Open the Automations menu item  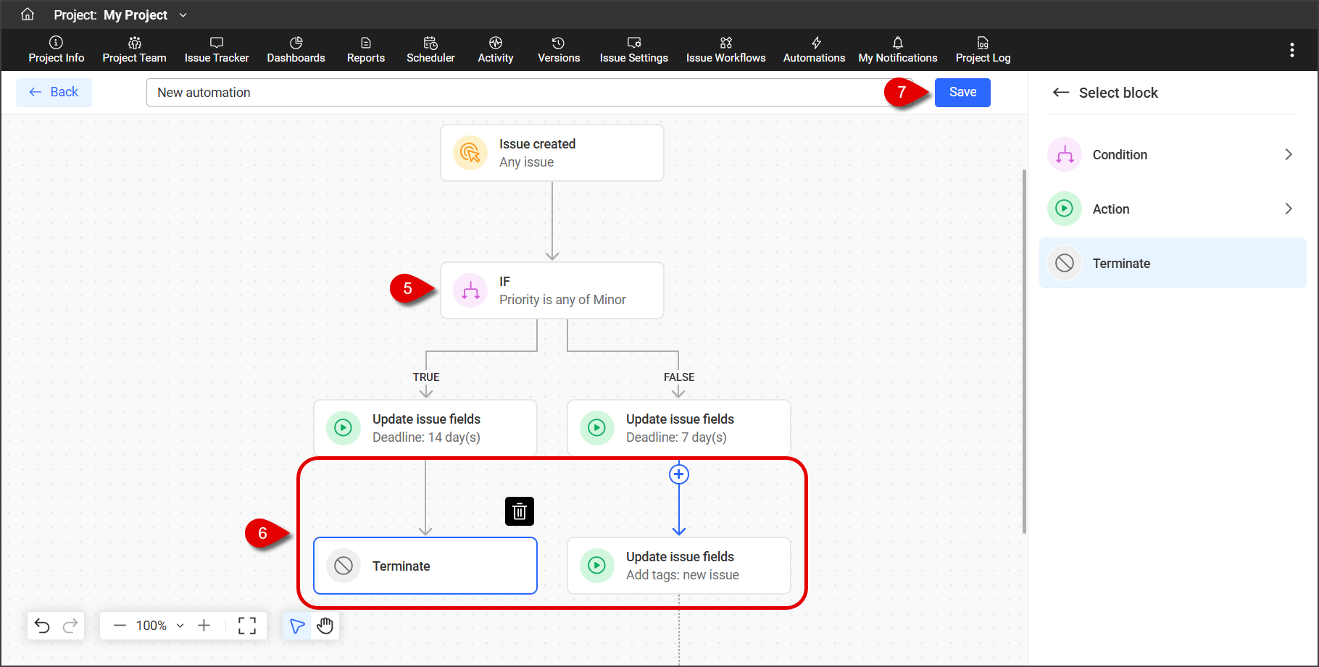click(x=814, y=50)
